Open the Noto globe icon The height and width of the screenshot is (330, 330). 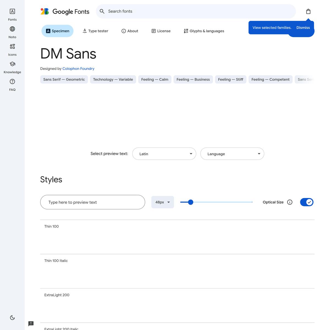tap(12, 29)
